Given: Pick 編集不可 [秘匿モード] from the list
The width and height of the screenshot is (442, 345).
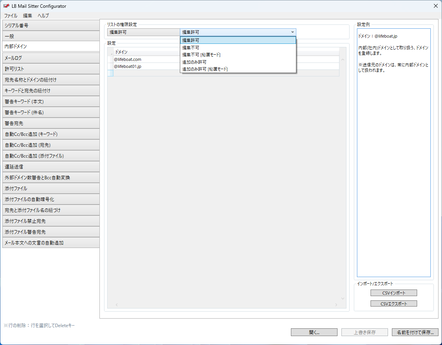Looking at the screenshot, I should [x=201, y=55].
